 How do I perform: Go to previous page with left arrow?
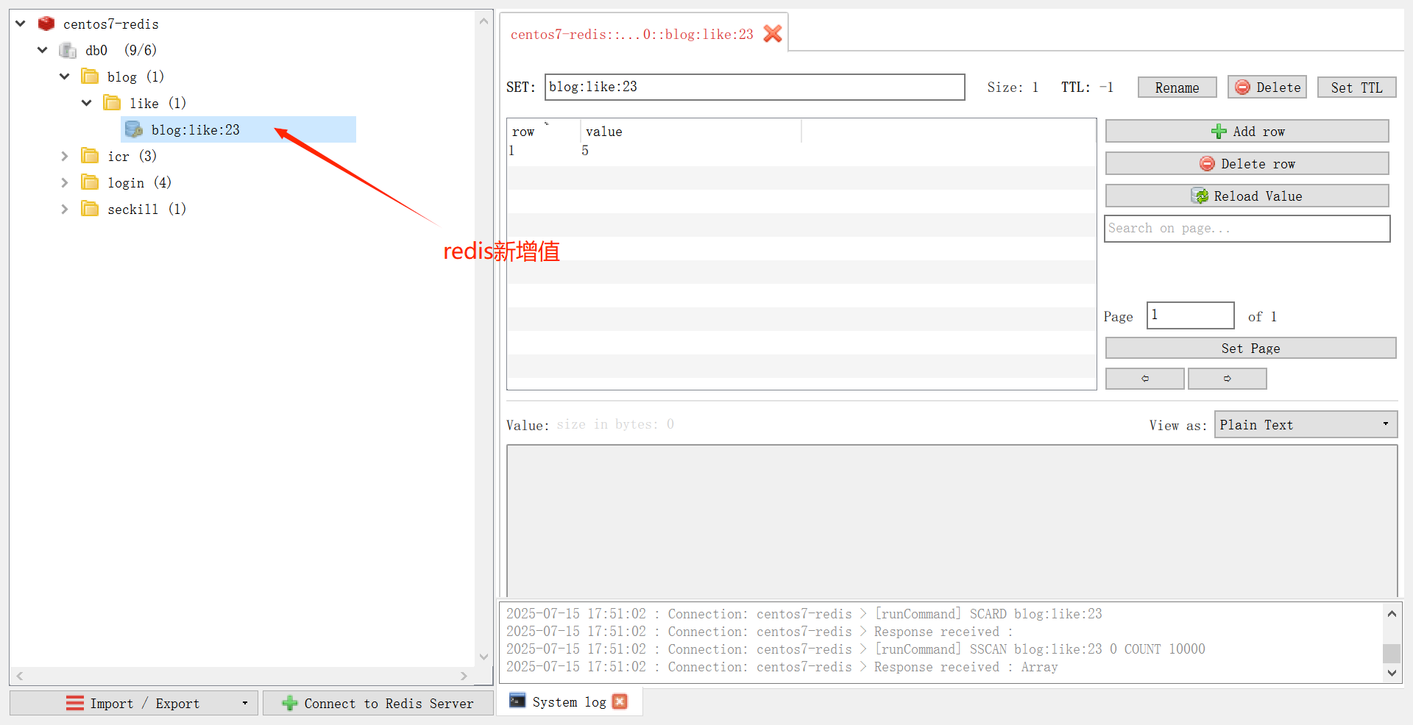[x=1145, y=379]
